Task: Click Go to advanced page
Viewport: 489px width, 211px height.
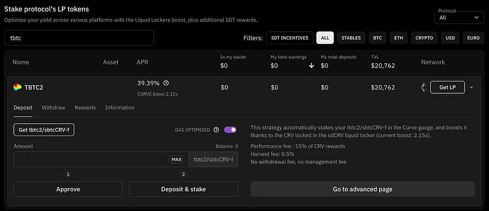Action: click(x=363, y=189)
